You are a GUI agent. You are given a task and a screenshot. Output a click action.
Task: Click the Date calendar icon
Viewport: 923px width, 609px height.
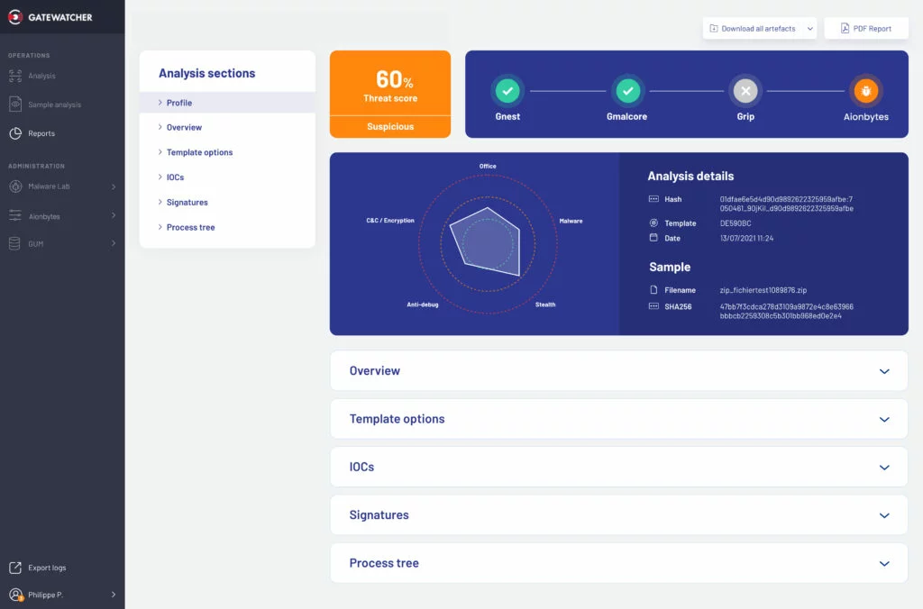coord(653,238)
